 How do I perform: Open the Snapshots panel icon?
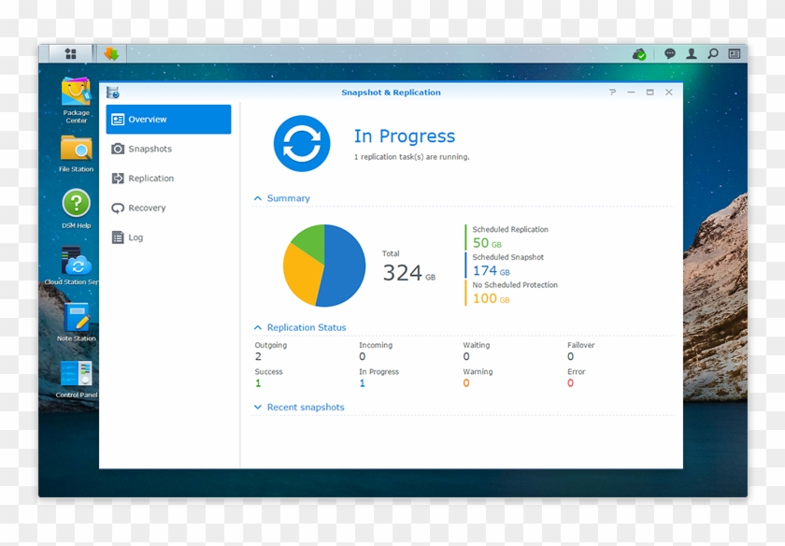click(119, 149)
